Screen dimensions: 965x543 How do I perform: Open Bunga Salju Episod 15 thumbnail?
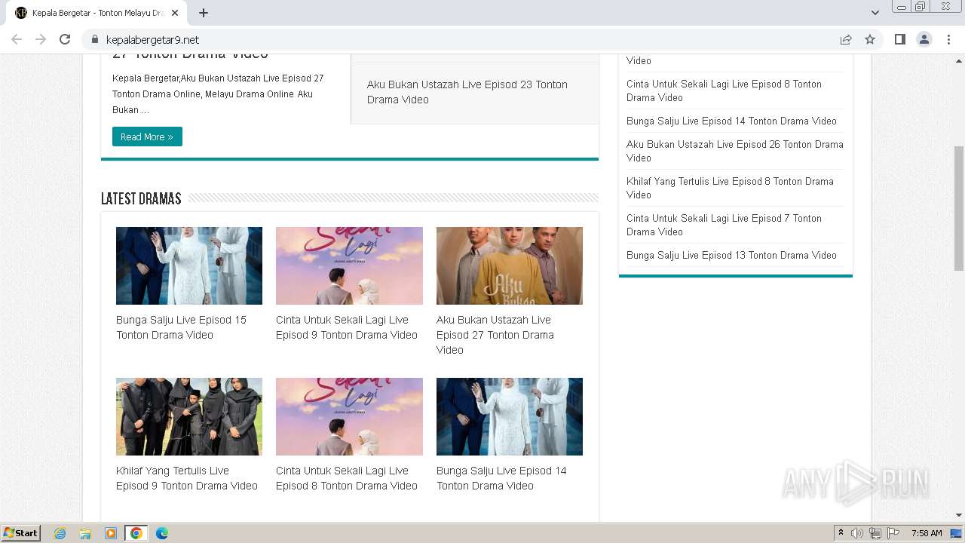point(189,265)
